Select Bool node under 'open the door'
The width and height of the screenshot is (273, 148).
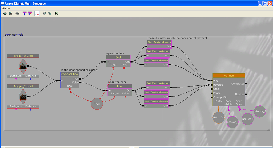coord(118,57)
